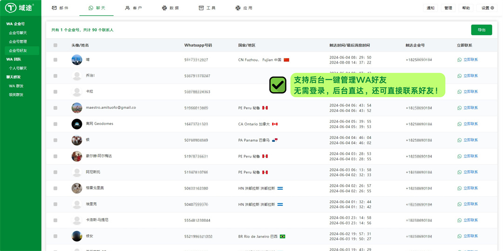
Task: Open 领英群发 in the sidebar
Action: tap(16, 95)
